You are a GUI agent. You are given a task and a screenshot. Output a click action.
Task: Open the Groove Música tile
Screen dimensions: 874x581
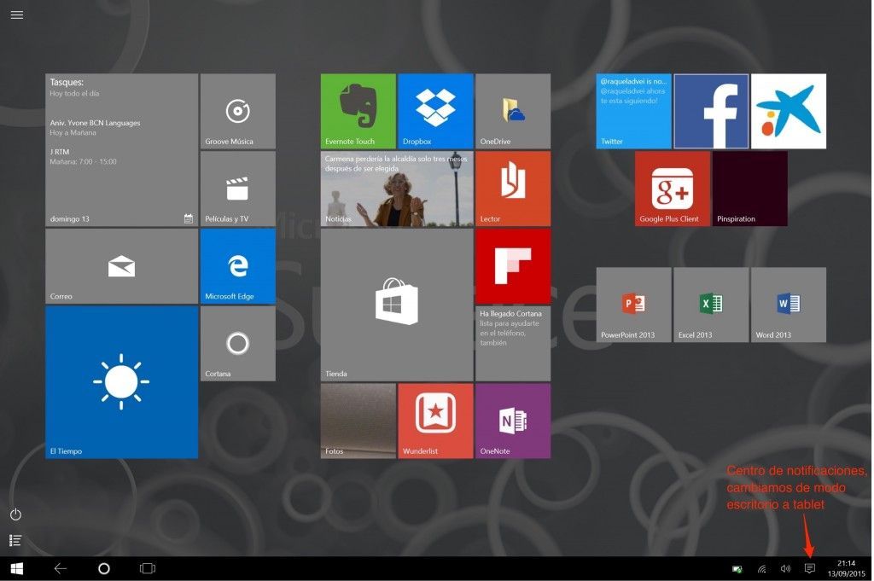[238, 112]
